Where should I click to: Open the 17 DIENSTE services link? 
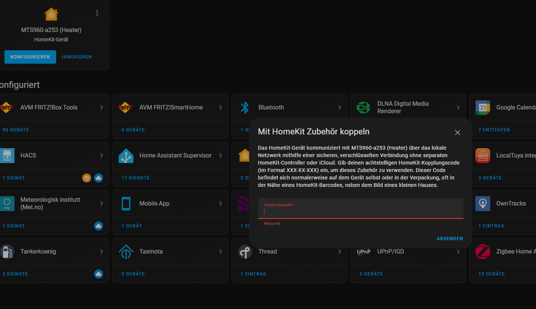135,178
